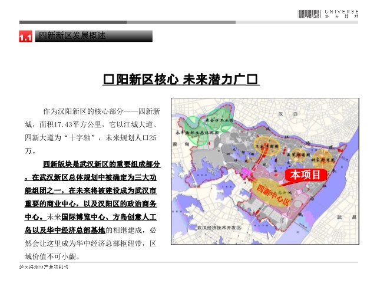Click the text 面积17.43平方公里 in the paragraph
The height and width of the screenshot is (283, 377).
pos(70,124)
